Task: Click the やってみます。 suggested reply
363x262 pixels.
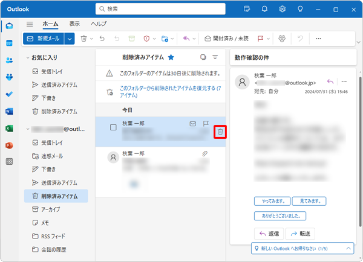Action: point(272,201)
